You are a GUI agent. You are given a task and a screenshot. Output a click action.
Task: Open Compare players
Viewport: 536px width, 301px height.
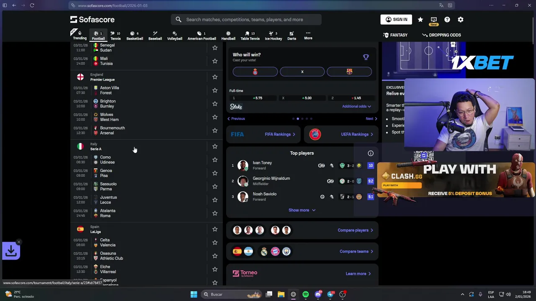(356, 230)
